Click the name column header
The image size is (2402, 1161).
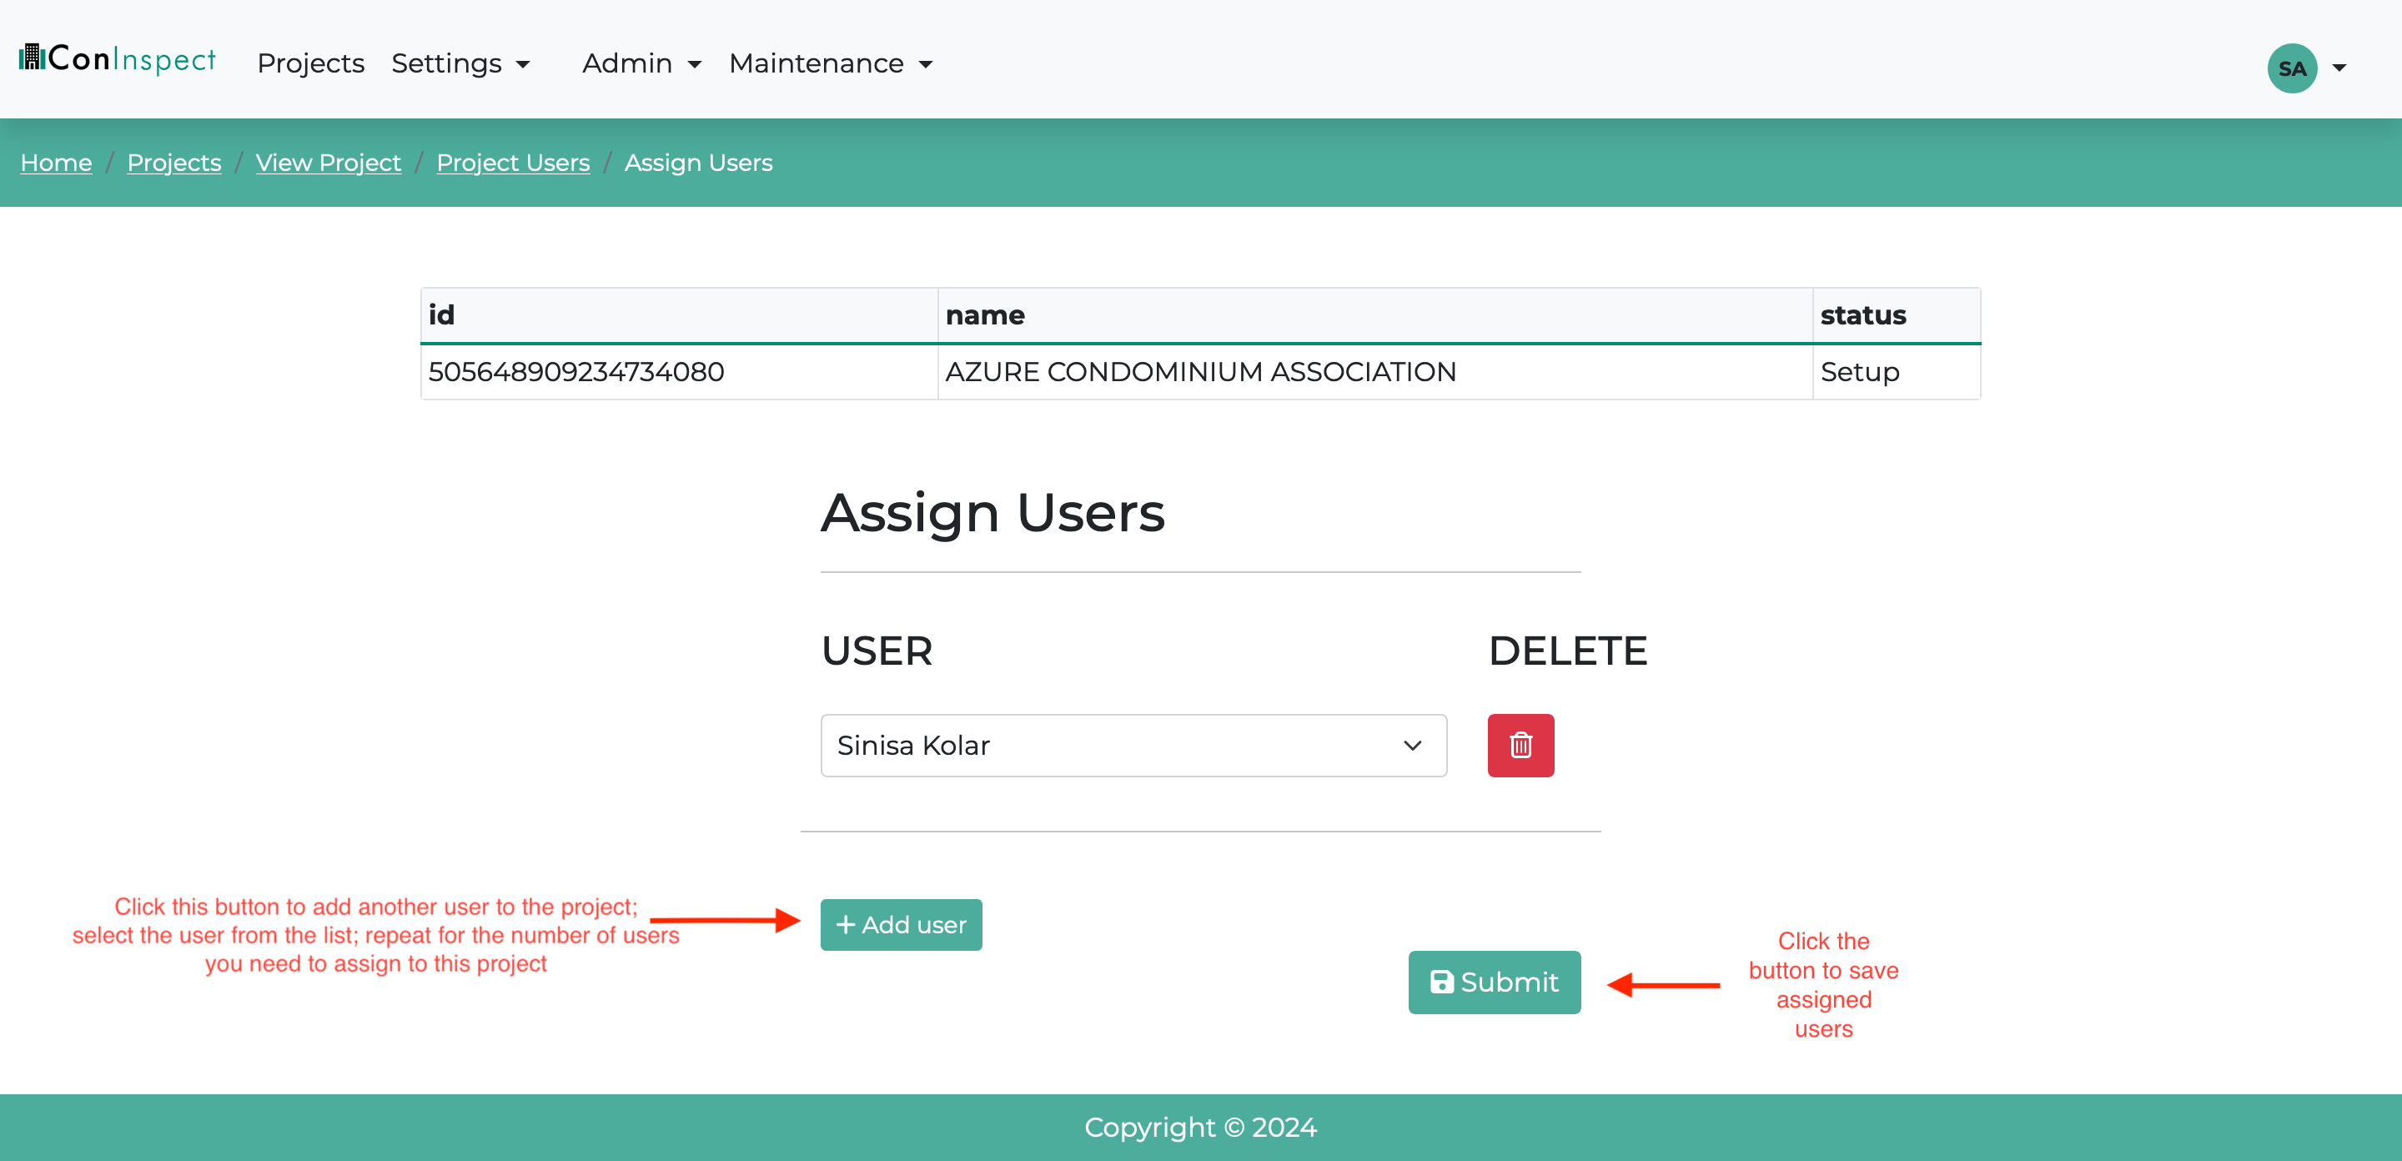tap(1374, 315)
